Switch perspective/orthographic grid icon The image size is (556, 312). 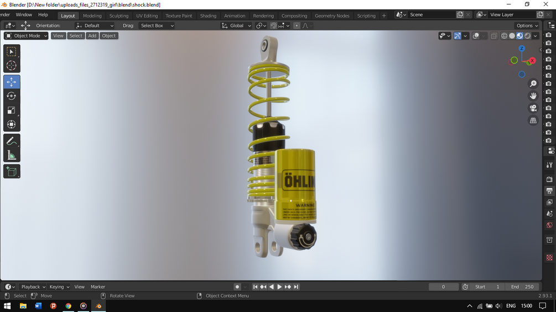coord(533,120)
